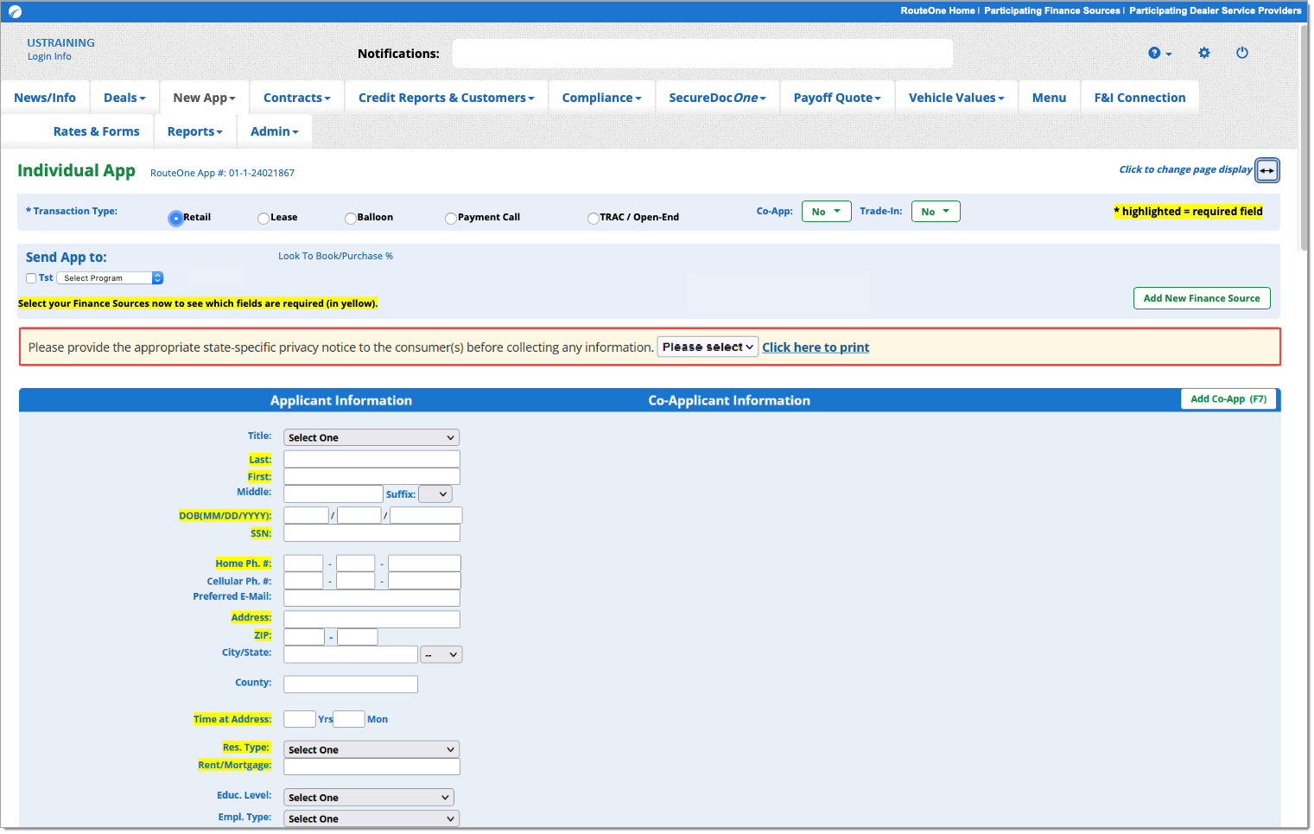The image size is (1314, 834).
Task: Open the News/Info tab
Action: click(45, 98)
